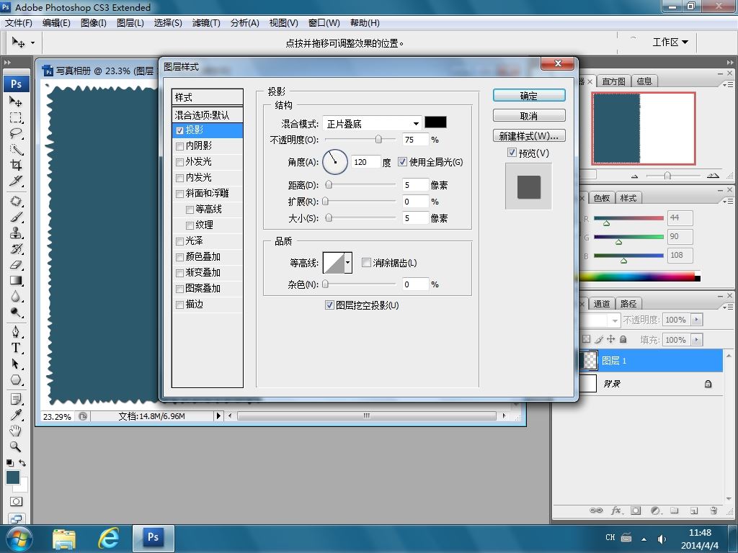Switch to the 通道 tab
This screenshot has width=738, height=553.
click(602, 304)
